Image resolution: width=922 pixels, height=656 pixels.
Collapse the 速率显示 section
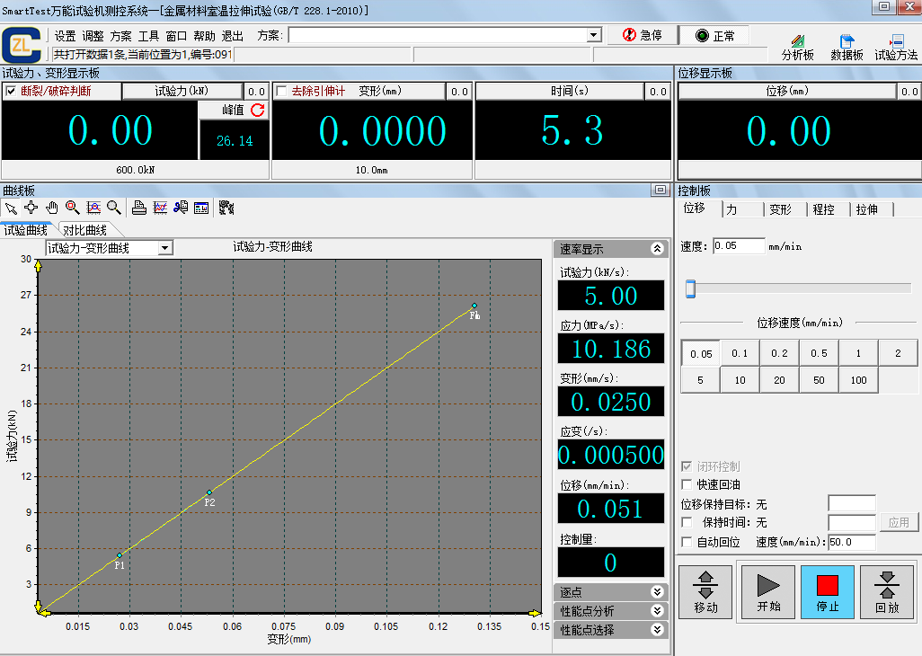[x=658, y=249]
